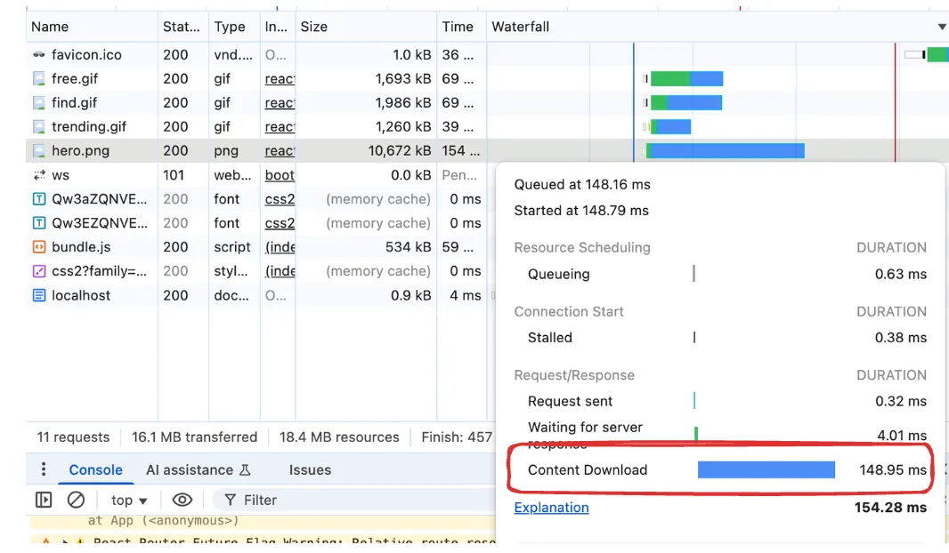Click the image icon beside free.gif
Image resolution: width=949 pixels, height=553 pixels.
coord(38,79)
